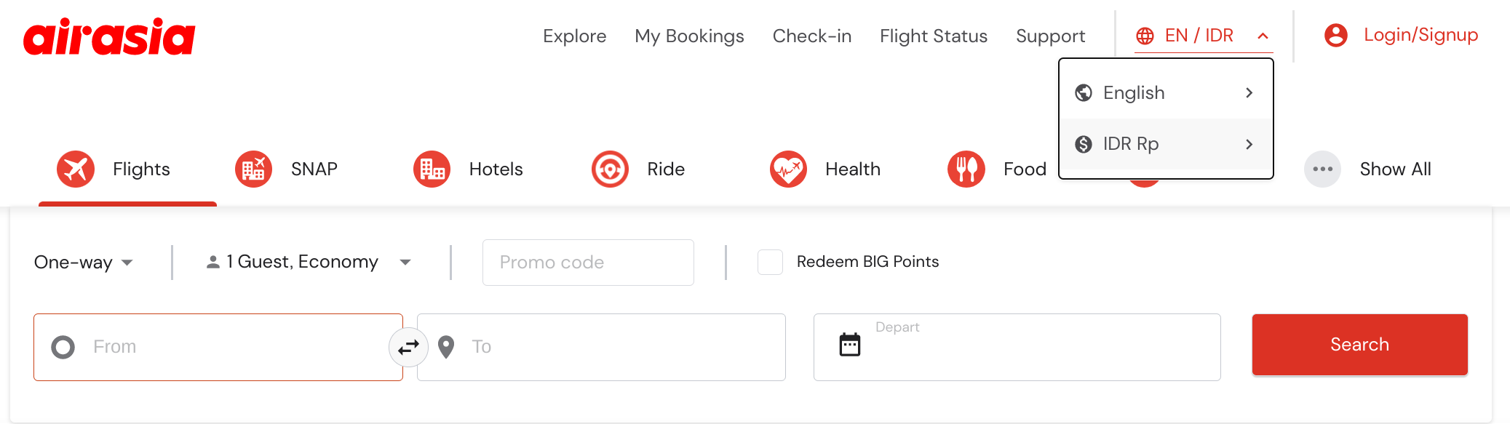The image size is (1510, 424).
Task: Open the Depart date picker field
Action: pyautogui.click(x=1017, y=347)
